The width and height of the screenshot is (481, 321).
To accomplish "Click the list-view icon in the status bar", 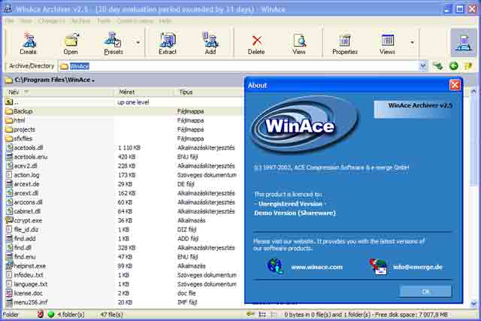I will coord(262,314).
